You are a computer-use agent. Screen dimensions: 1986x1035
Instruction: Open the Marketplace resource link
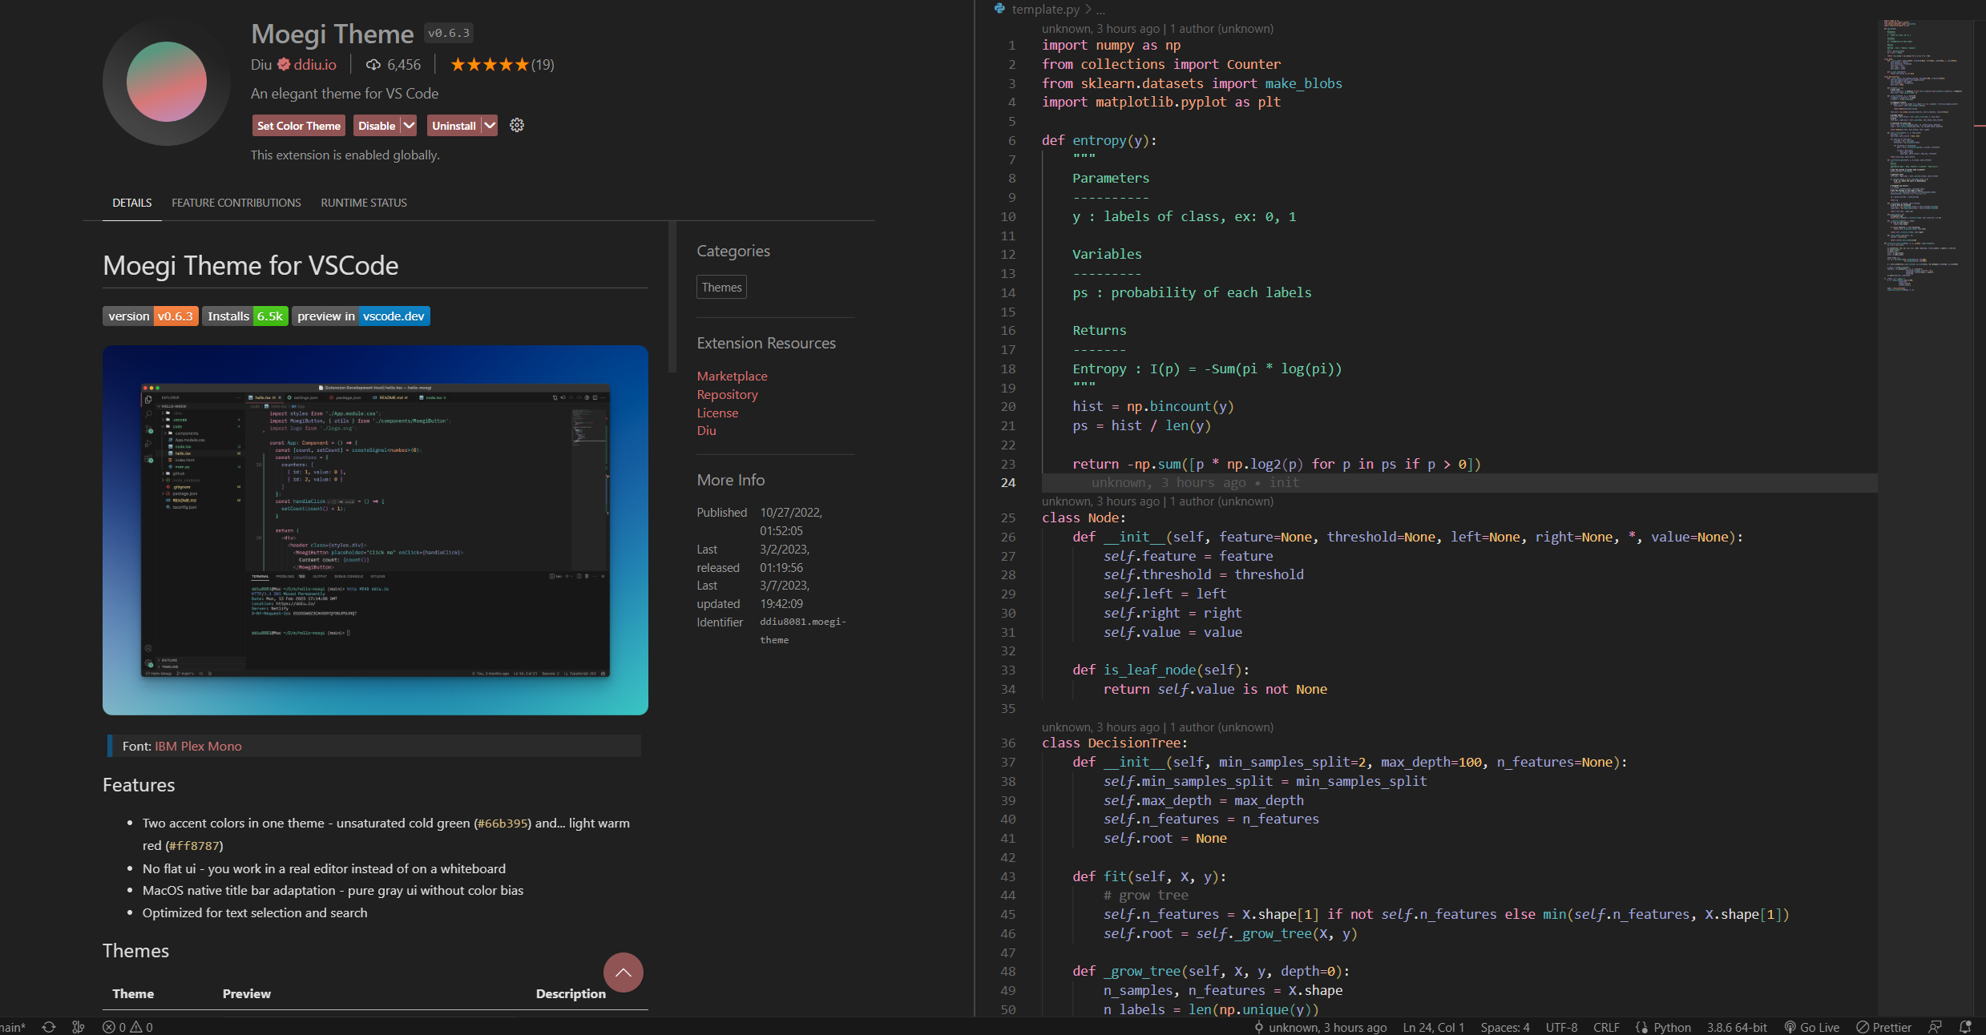[732, 376]
